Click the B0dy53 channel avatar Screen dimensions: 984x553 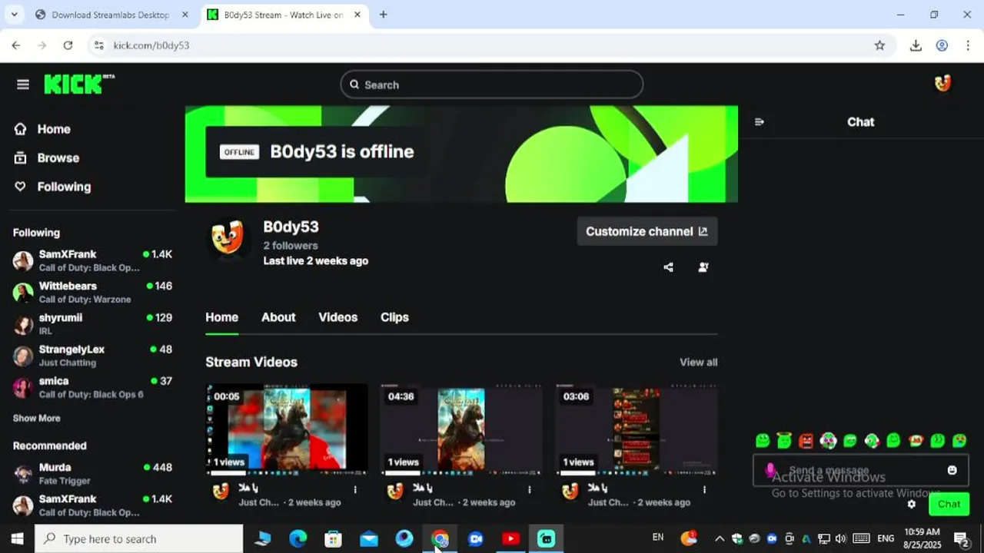pos(228,238)
